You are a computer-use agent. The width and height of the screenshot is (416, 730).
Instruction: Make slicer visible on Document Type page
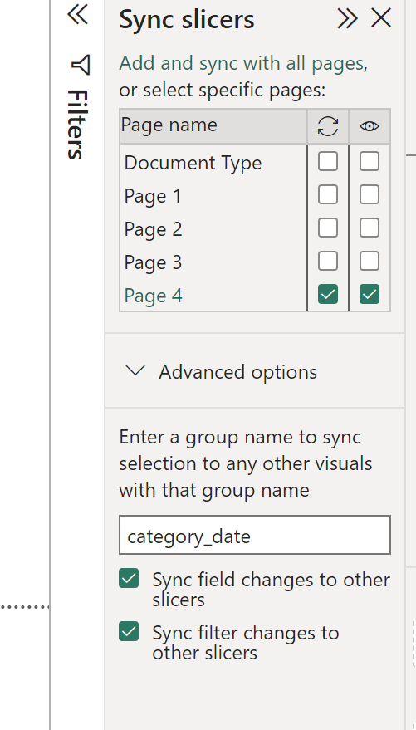point(370,162)
